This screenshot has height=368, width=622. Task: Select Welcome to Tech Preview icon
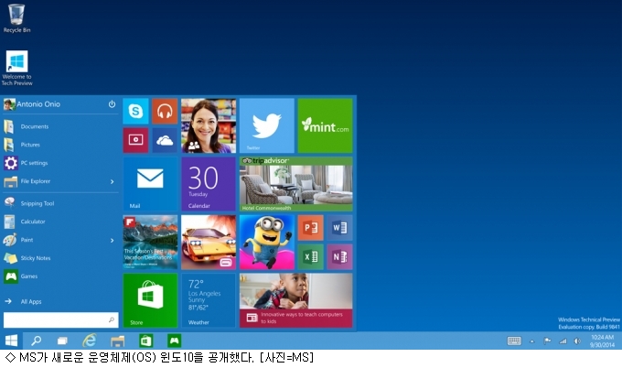tap(16, 68)
